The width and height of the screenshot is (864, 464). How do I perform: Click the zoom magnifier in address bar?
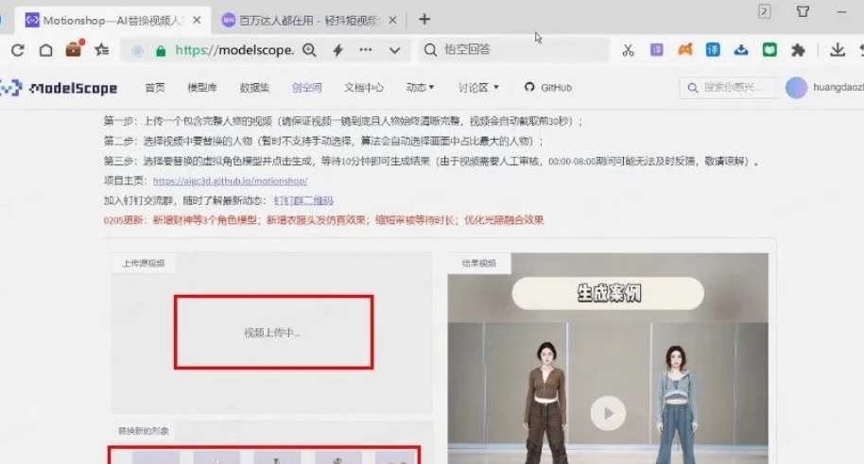(x=310, y=50)
